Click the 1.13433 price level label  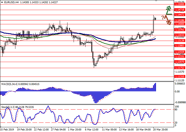point(180,35)
